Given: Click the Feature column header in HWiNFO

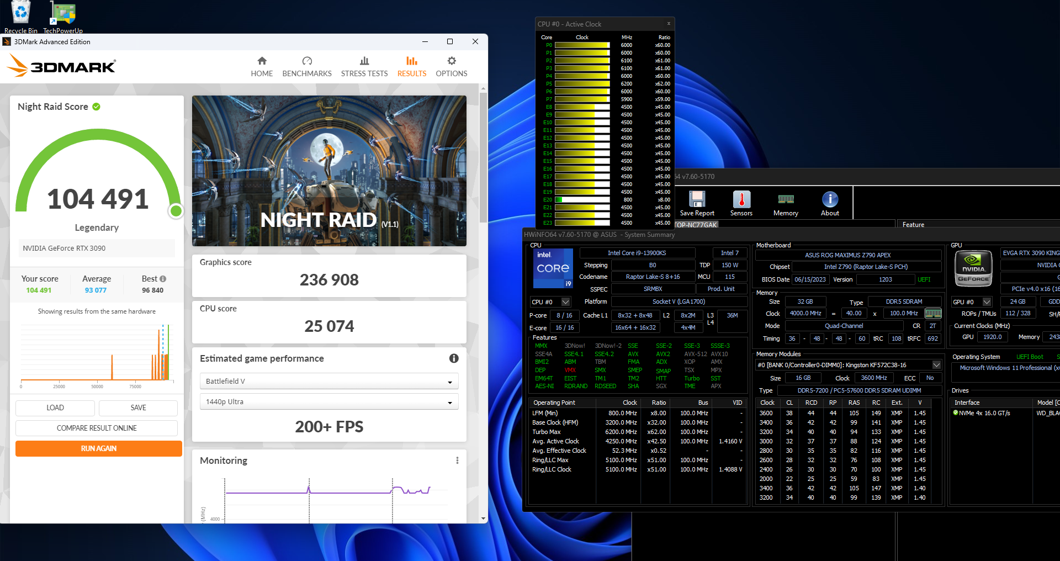Looking at the screenshot, I should tap(913, 225).
